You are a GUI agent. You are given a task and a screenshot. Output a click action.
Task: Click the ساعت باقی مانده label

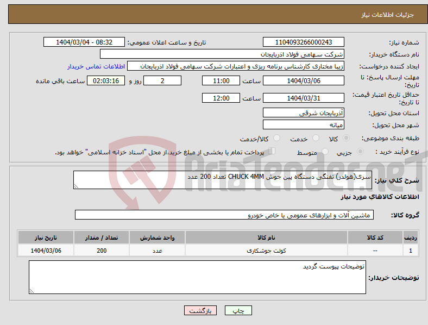(x=60, y=81)
